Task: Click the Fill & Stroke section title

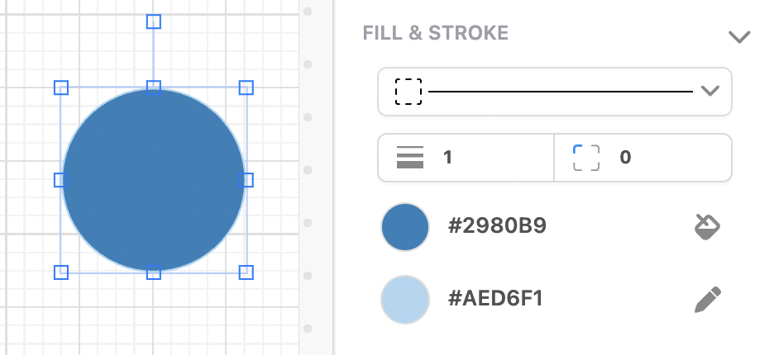Action: click(435, 34)
